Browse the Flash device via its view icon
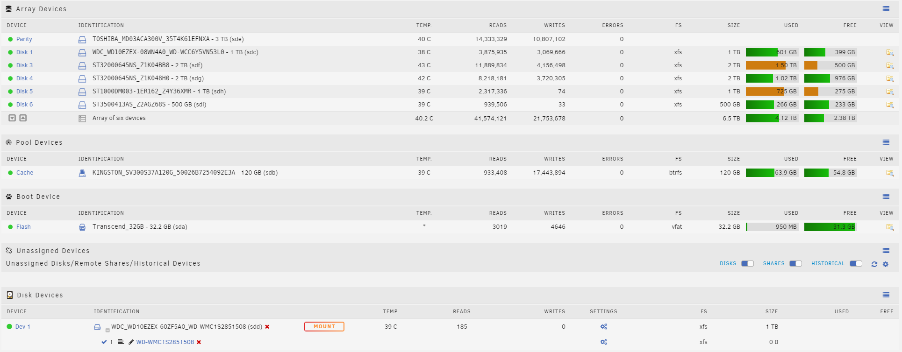The width and height of the screenshot is (902, 352). (890, 227)
